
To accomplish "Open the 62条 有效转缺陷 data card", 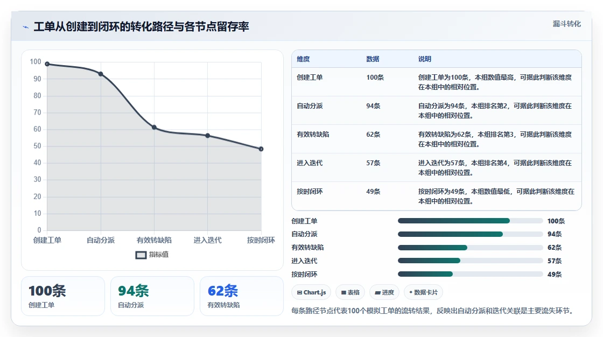I will 242,296.
